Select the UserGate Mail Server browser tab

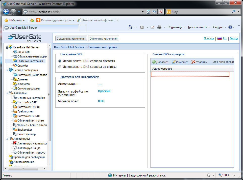click(x=41, y=28)
